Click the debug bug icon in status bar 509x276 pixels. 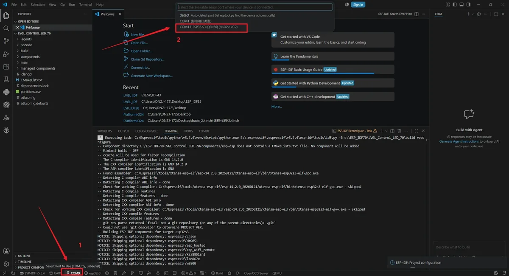229,273
